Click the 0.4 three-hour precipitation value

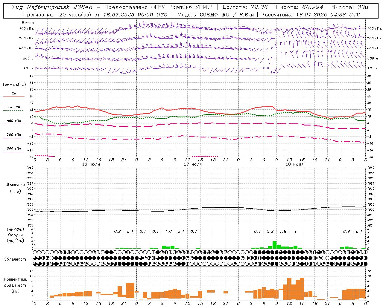[x=257, y=231]
